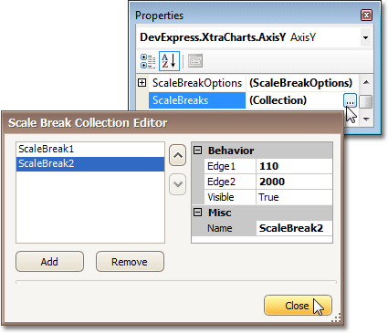
Task: Edit the Edge1 value 110
Action: click(x=294, y=166)
